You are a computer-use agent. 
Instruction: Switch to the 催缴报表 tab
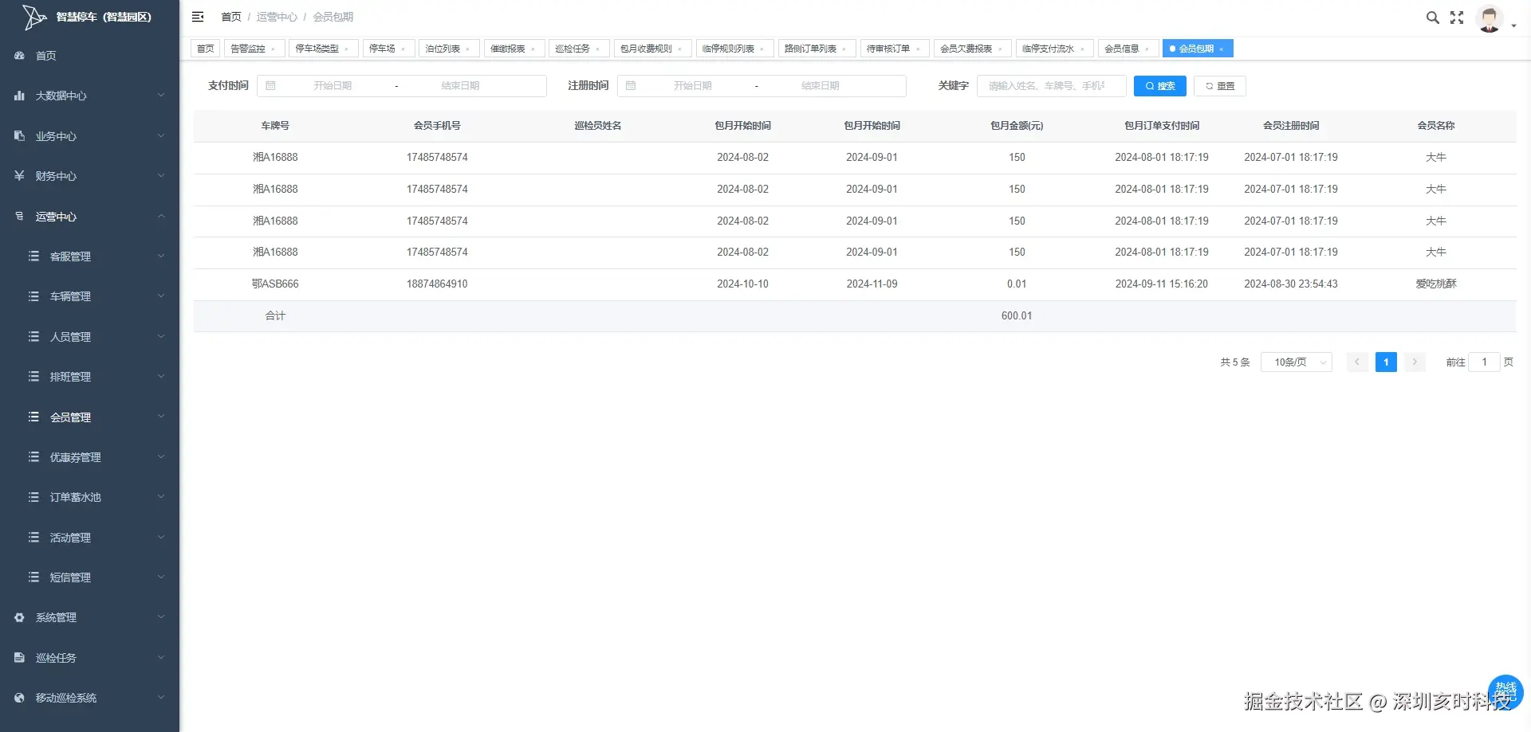pos(514,49)
